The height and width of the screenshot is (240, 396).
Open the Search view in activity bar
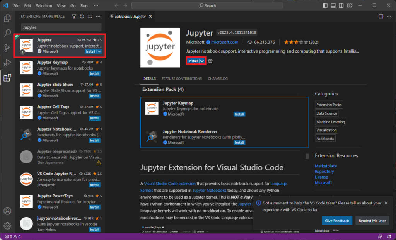[7, 33]
